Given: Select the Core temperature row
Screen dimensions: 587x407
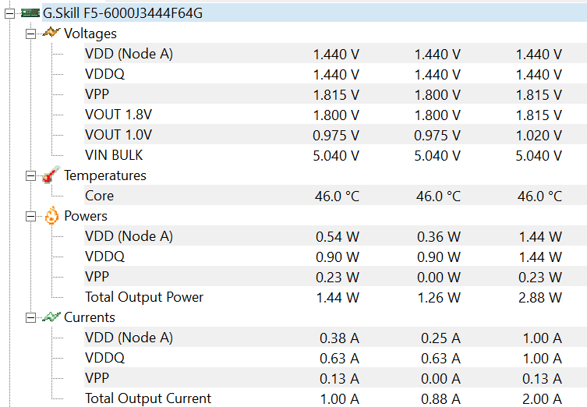Looking at the screenshot, I should tap(335, 196).
